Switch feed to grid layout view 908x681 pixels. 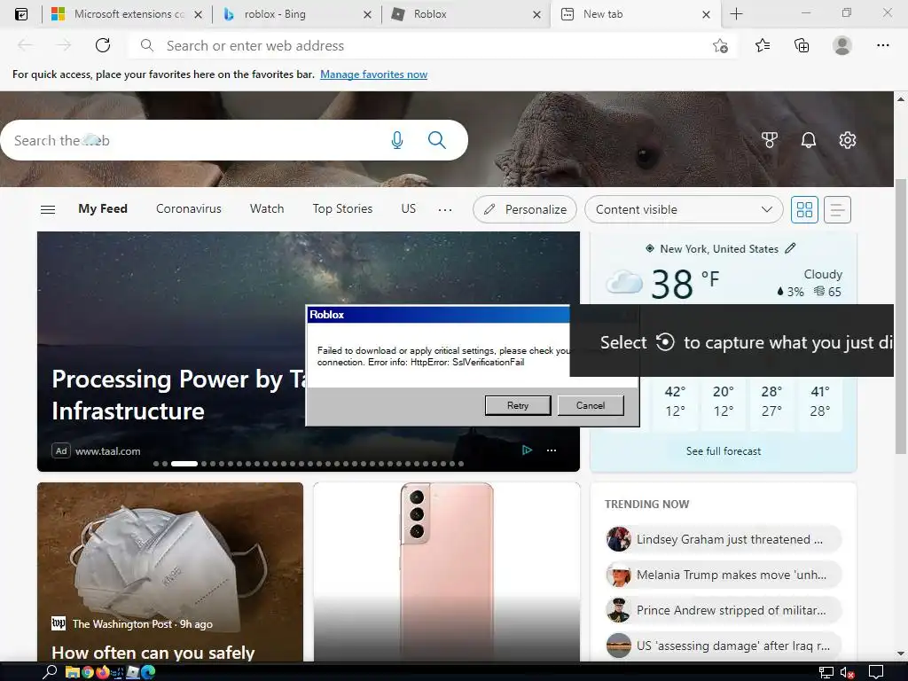coord(804,209)
